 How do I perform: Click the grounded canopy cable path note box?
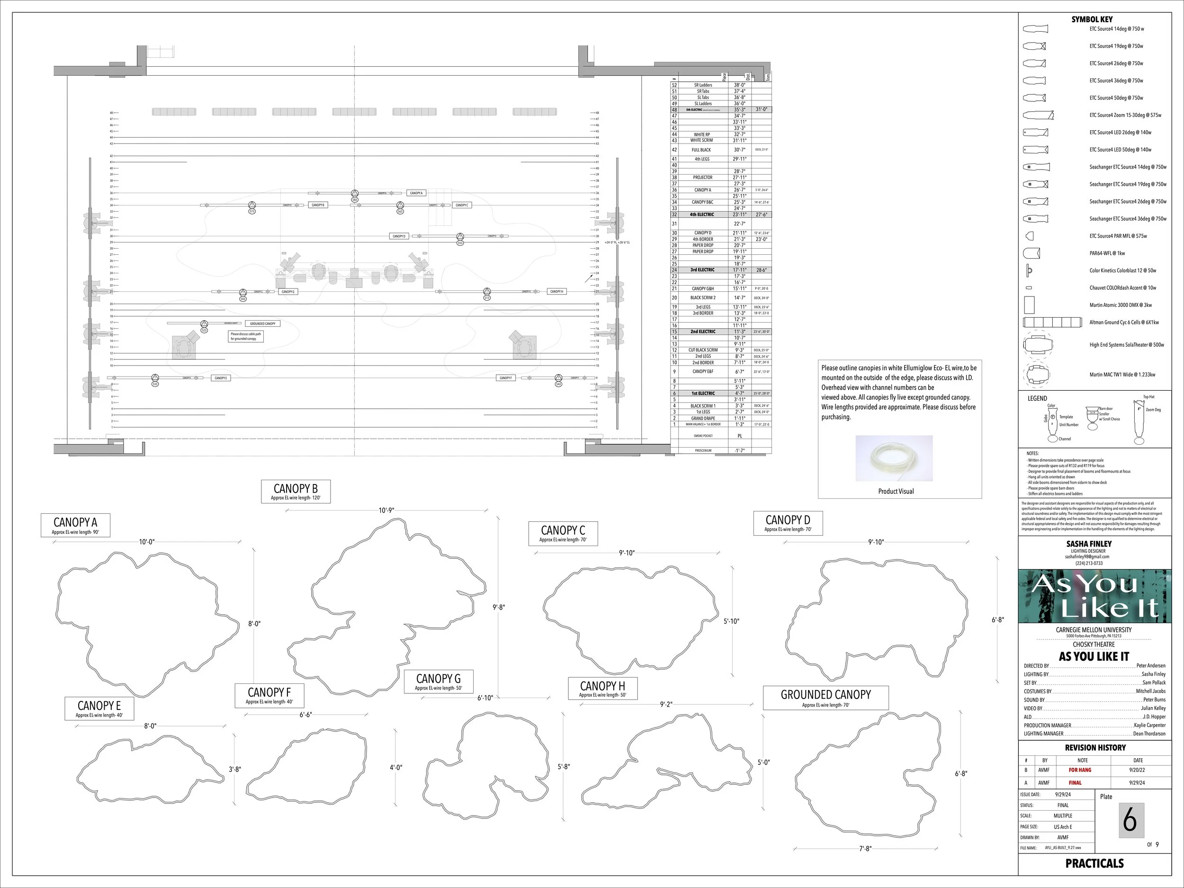coord(246,336)
